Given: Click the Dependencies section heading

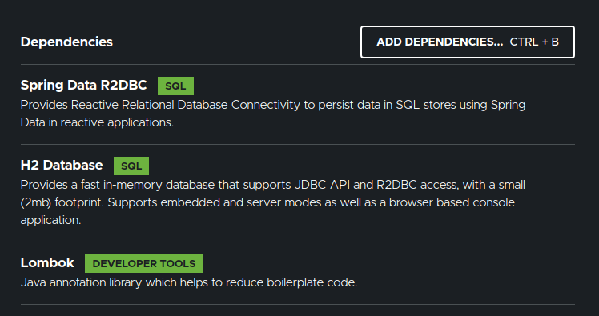Looking at the screenshot, I should point(66,42).
